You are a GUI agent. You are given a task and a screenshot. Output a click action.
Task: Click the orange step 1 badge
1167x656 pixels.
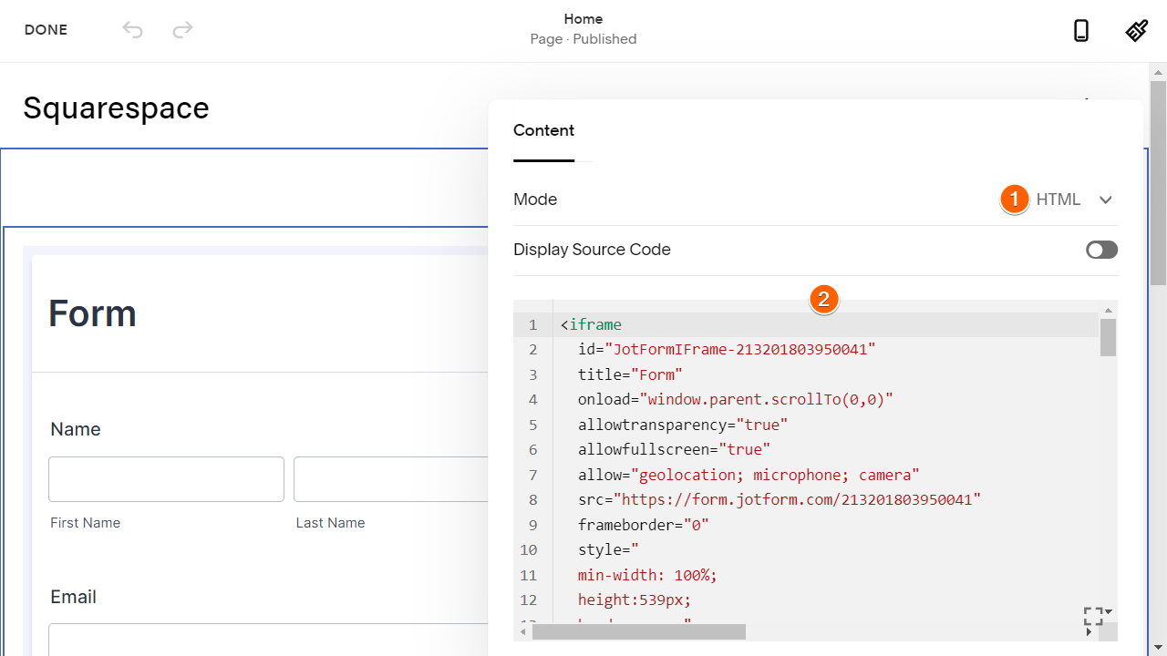[x=1014, y=199]
